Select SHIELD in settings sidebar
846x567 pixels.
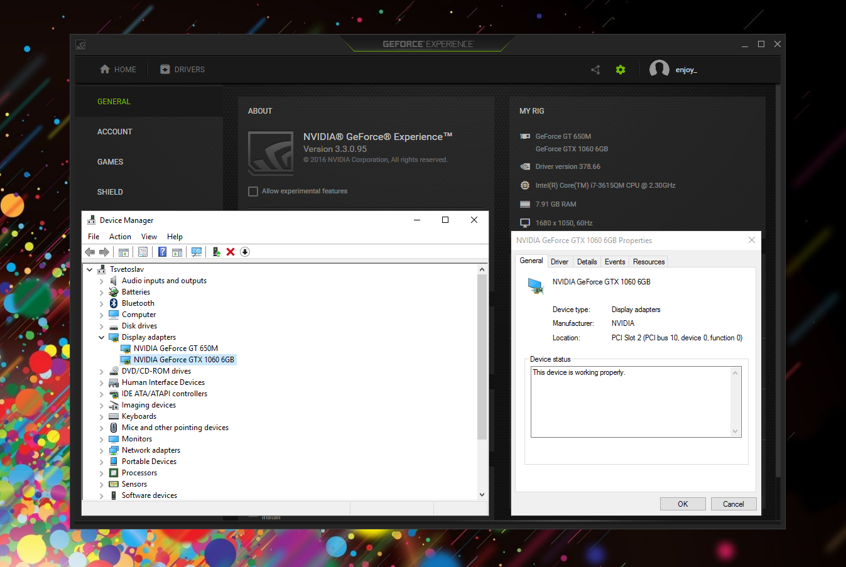coord(149,192)
